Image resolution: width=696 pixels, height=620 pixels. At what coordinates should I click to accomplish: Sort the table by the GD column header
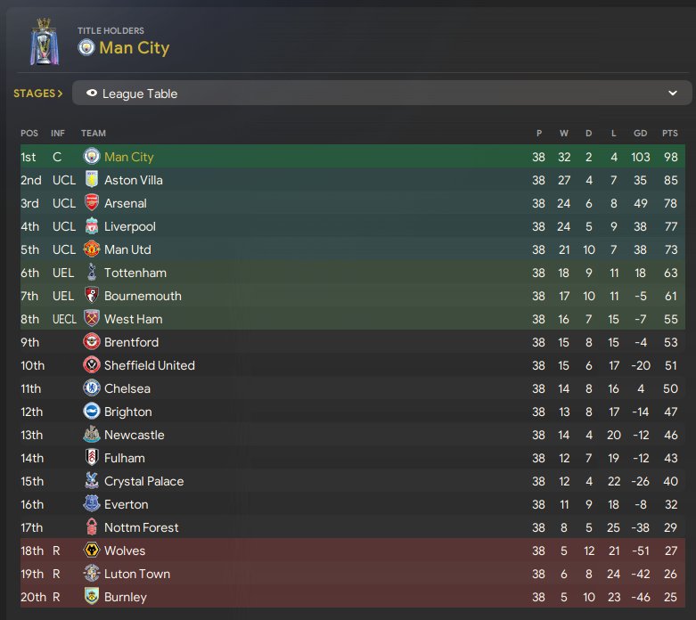tap(640, 133)
